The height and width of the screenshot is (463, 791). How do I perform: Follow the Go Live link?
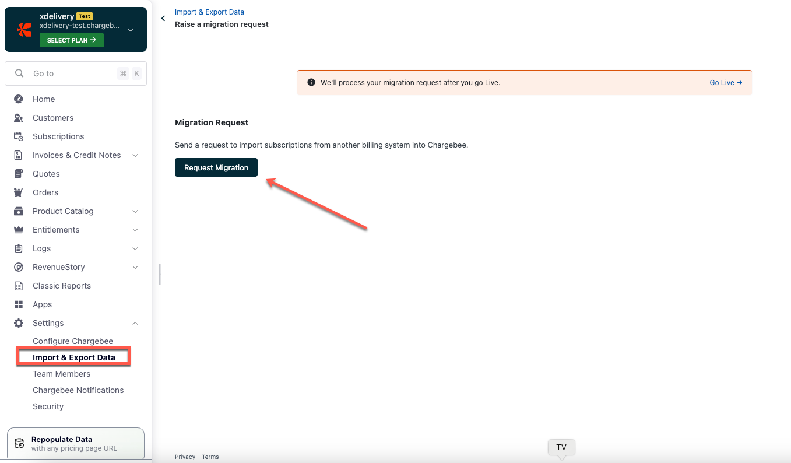tap(725, 82)
